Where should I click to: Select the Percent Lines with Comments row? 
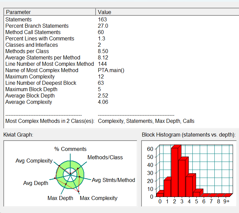click(x=40, y=38)
